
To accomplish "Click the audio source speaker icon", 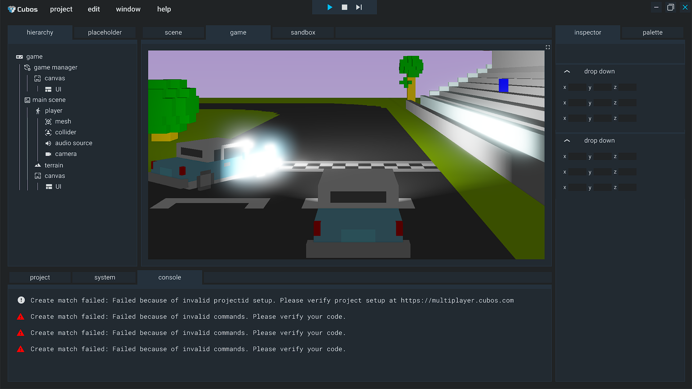I will (x=48, y=143).
